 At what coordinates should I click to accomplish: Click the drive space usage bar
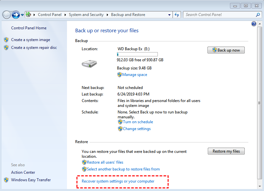(137, 54)
